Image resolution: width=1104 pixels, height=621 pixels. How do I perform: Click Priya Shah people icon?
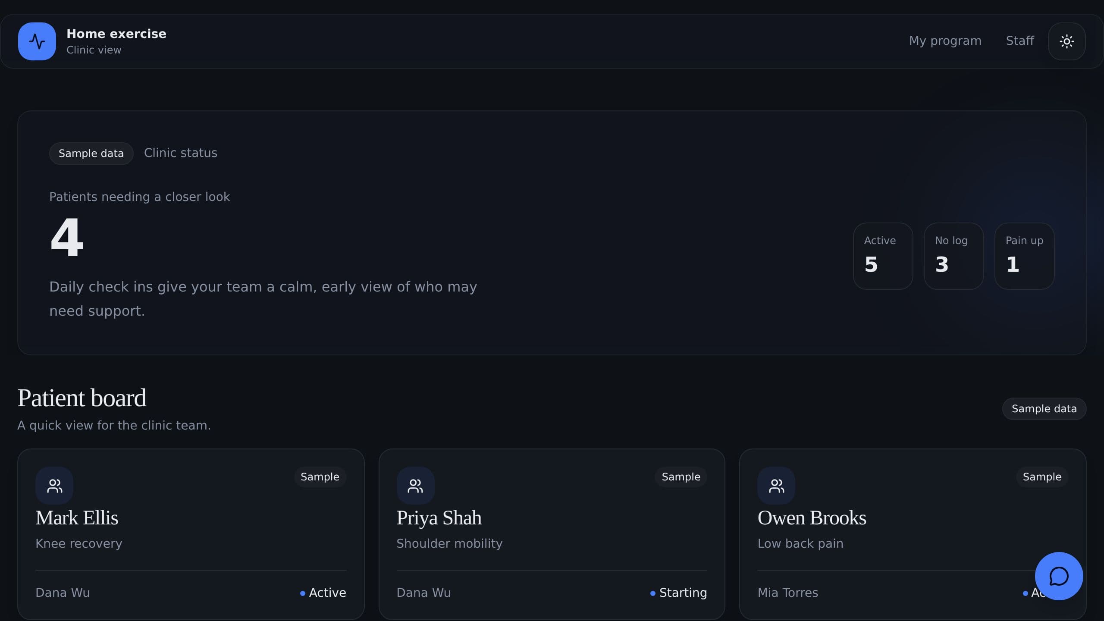click(415, 486)
